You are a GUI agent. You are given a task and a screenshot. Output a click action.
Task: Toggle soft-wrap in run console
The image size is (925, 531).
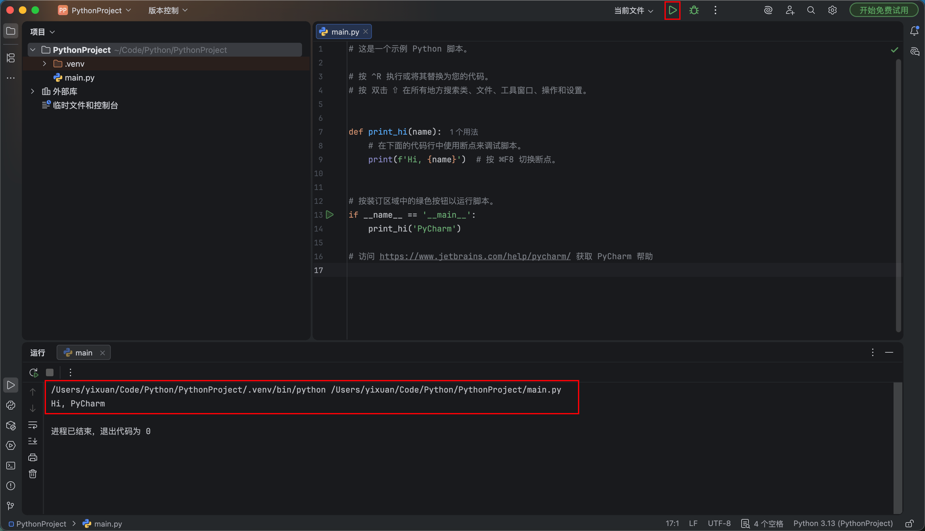pos(33,425)
